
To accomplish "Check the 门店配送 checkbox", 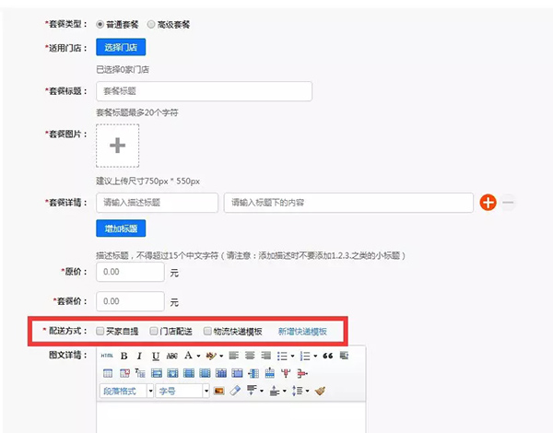I will tap(154, 331).
